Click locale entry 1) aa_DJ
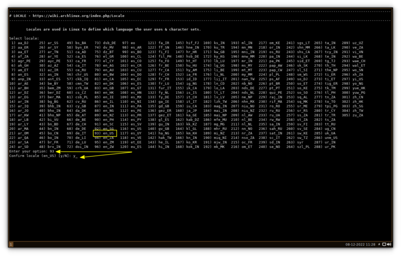The image size is (401, 256). click(x=20, y=43)
